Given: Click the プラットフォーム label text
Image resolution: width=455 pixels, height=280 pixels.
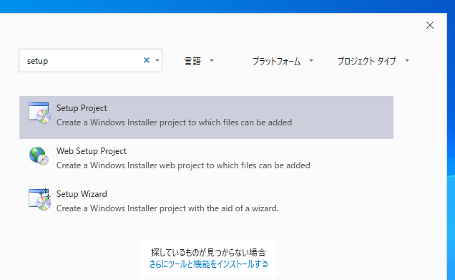Looking at the screenshot, I should coord(276,61).
